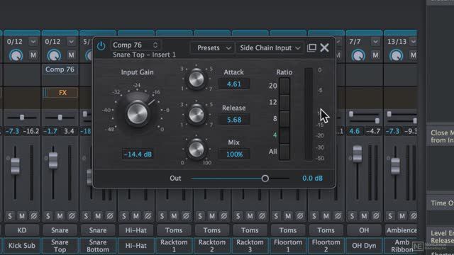
Task: Click the OH group label
Action: pyautogui.click(x=364, y=230)
